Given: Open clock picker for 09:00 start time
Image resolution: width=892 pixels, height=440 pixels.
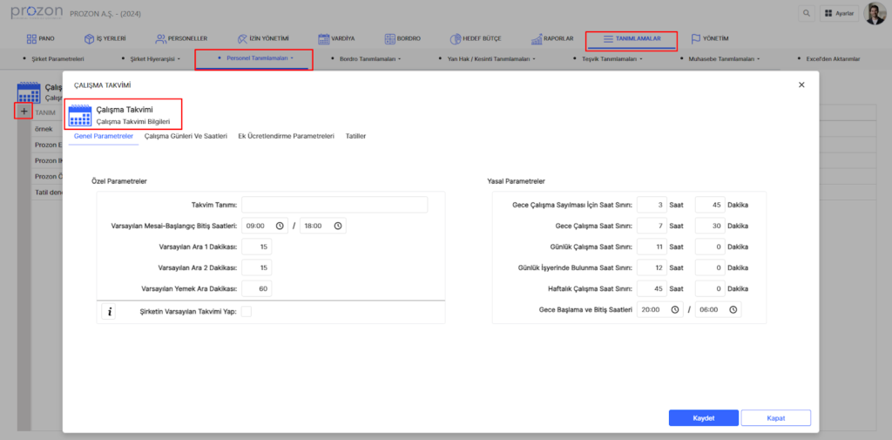Looking at the screenshot, I should (280, 226).
